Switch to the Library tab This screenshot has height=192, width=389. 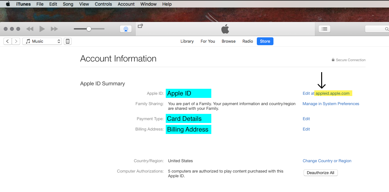pos(187,41)
